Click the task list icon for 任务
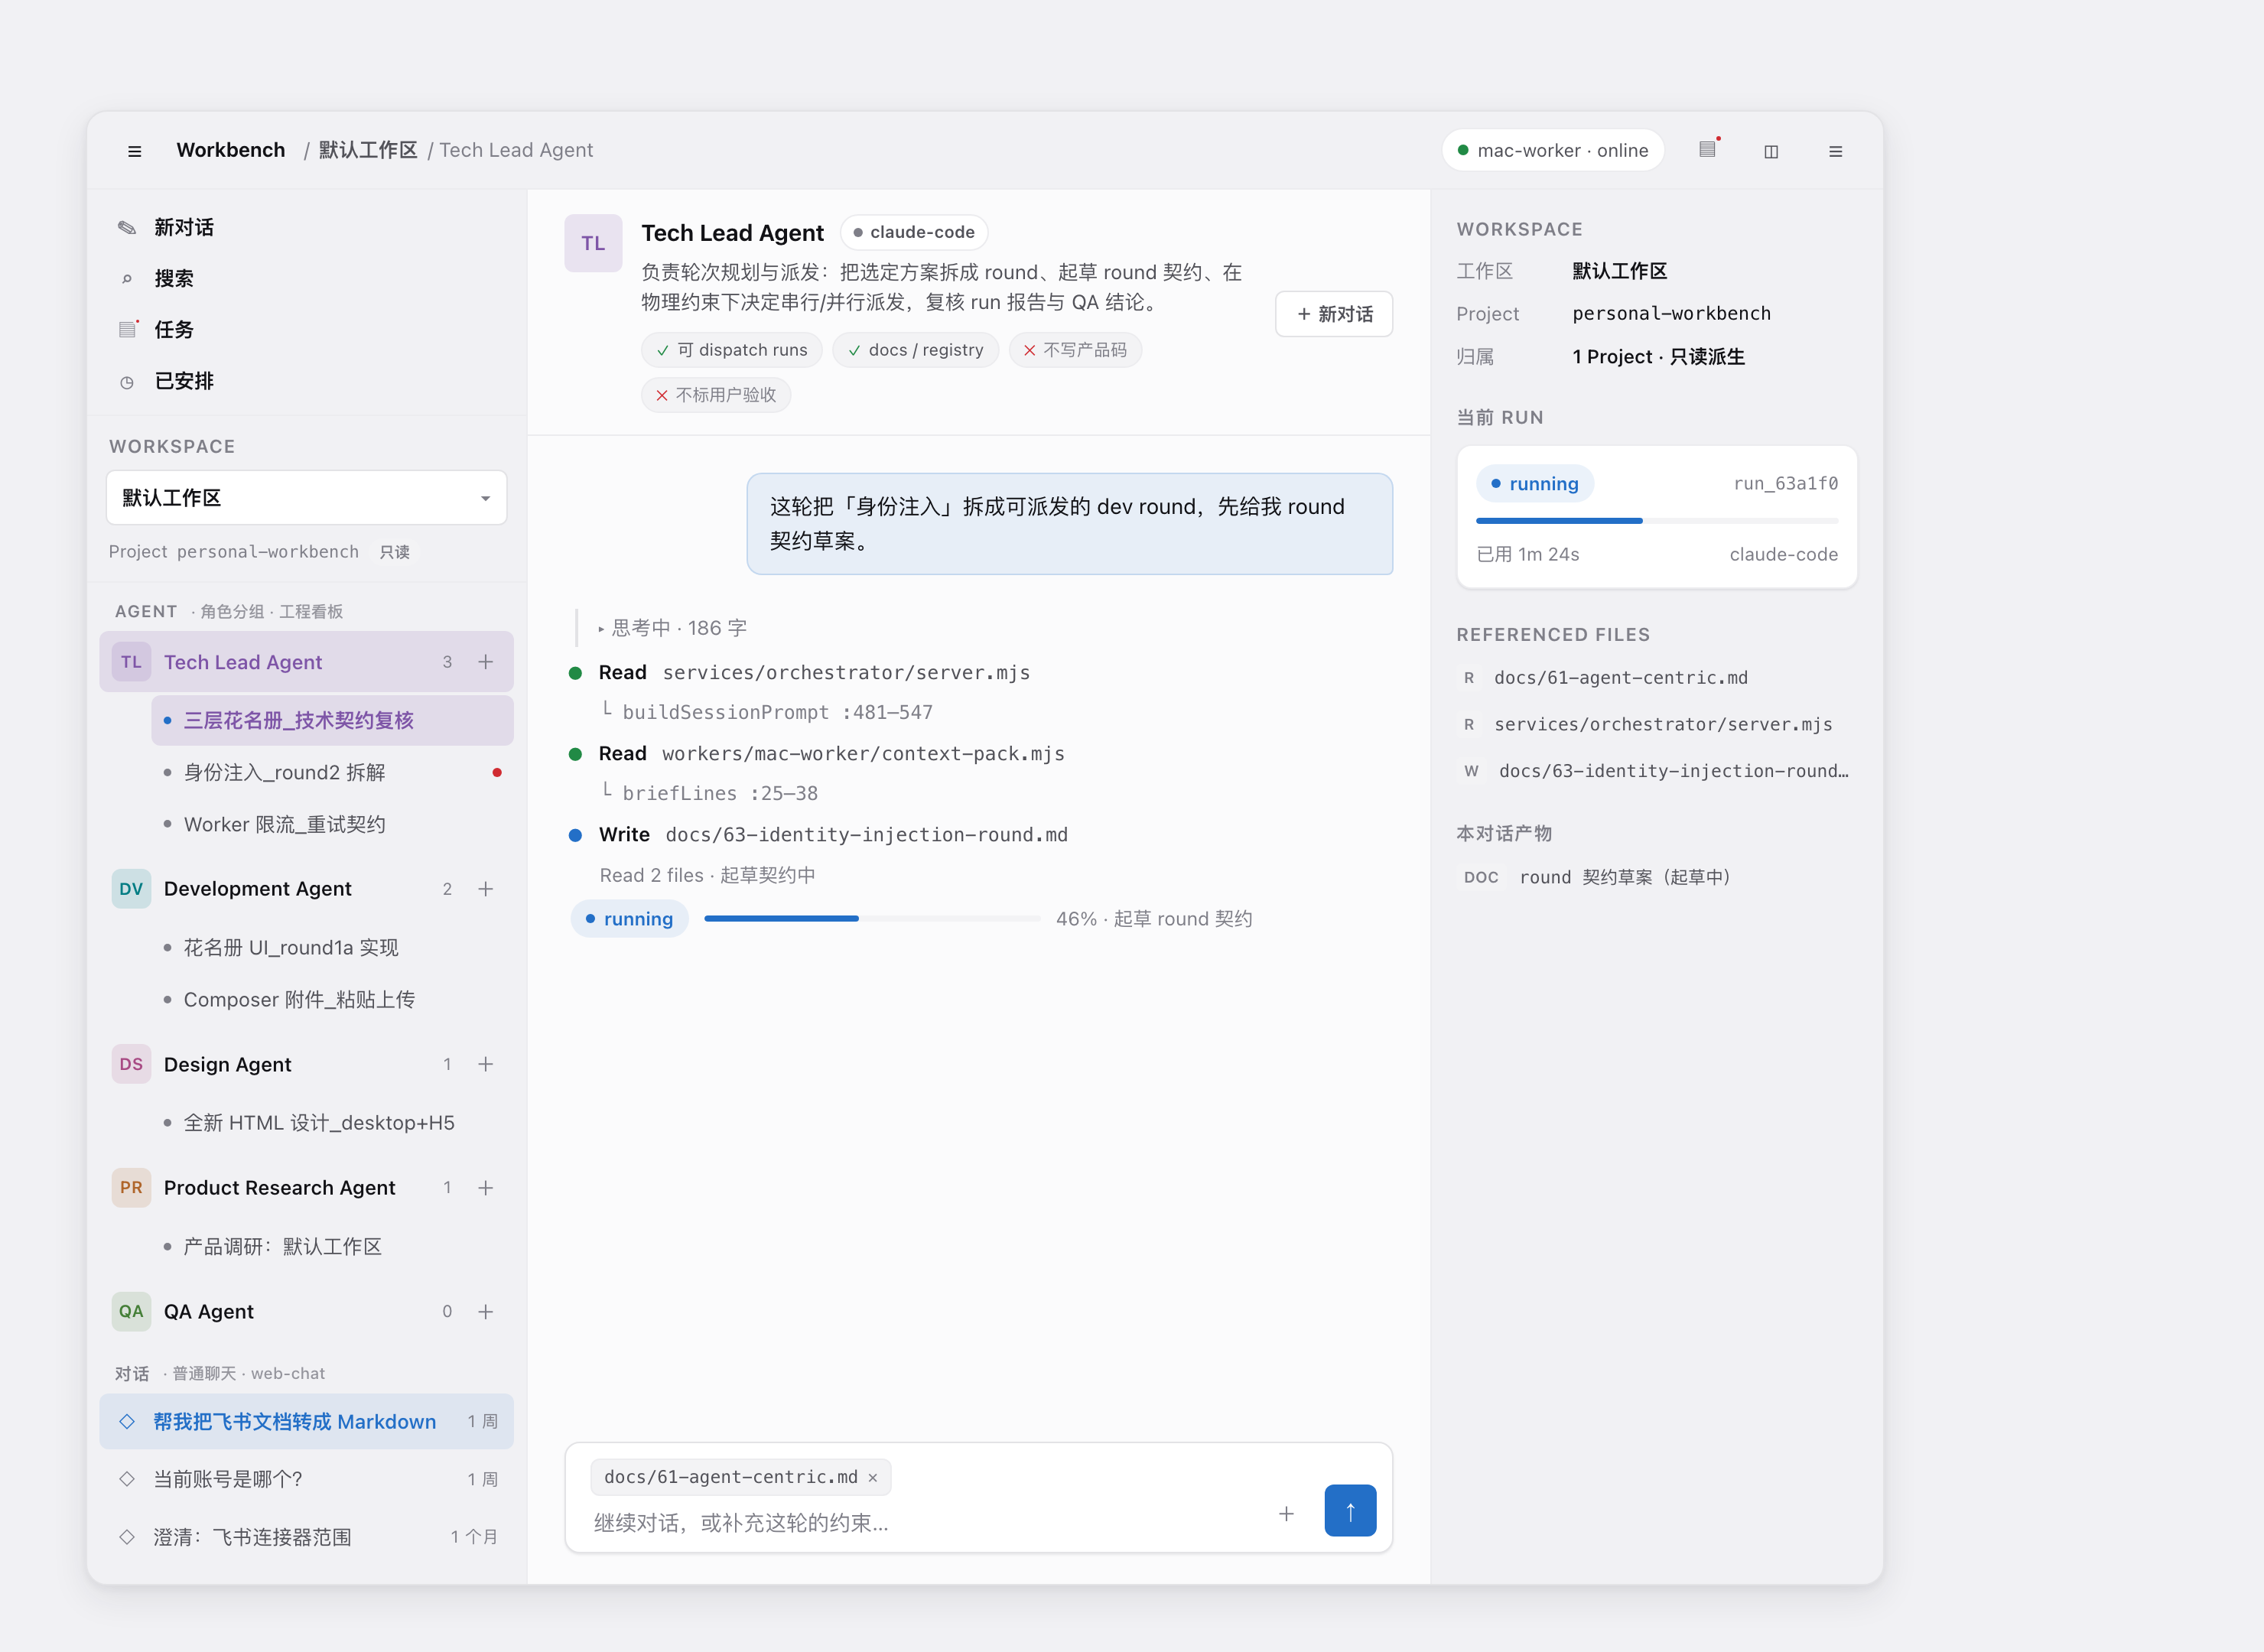This screenshot has width=2264, height=1652. pyautogui.click(x=128, y=329)
